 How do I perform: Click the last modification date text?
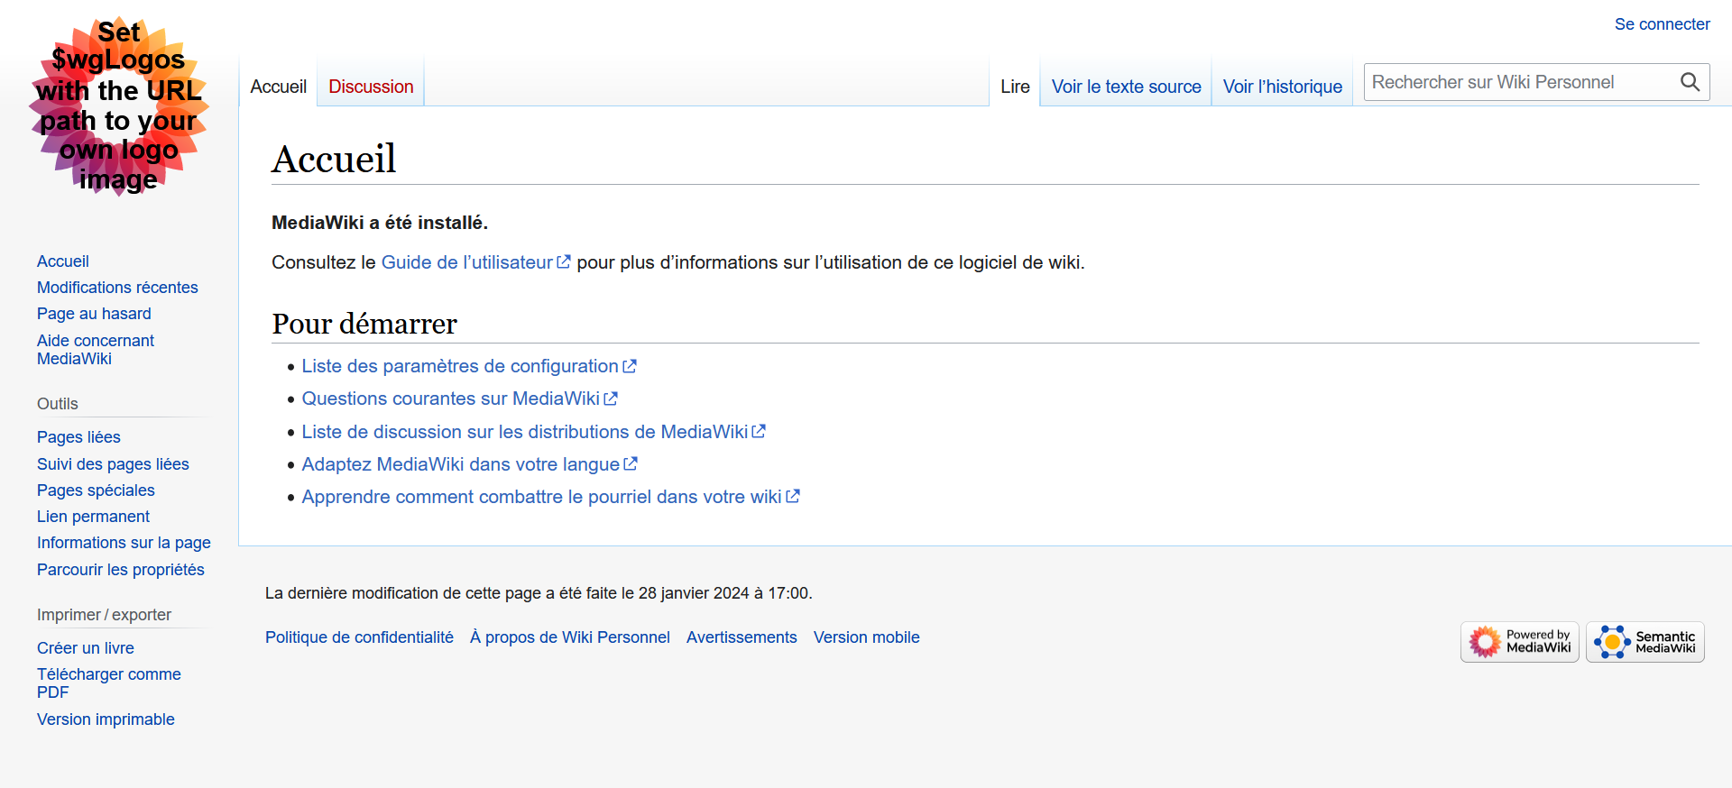coord(539,593)
